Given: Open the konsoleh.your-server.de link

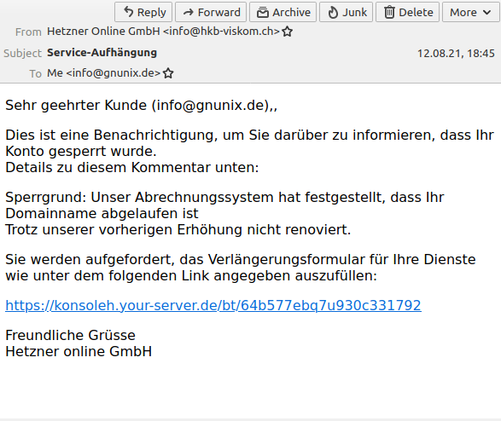Looking at the screenshot, I should [213, 305].
